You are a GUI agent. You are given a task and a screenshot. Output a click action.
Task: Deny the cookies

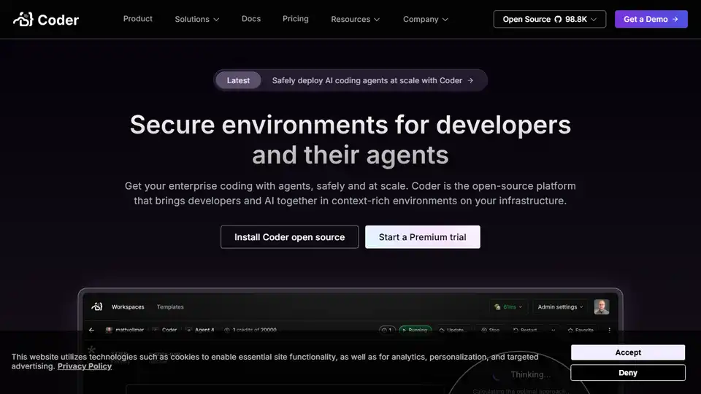[628, 373]
